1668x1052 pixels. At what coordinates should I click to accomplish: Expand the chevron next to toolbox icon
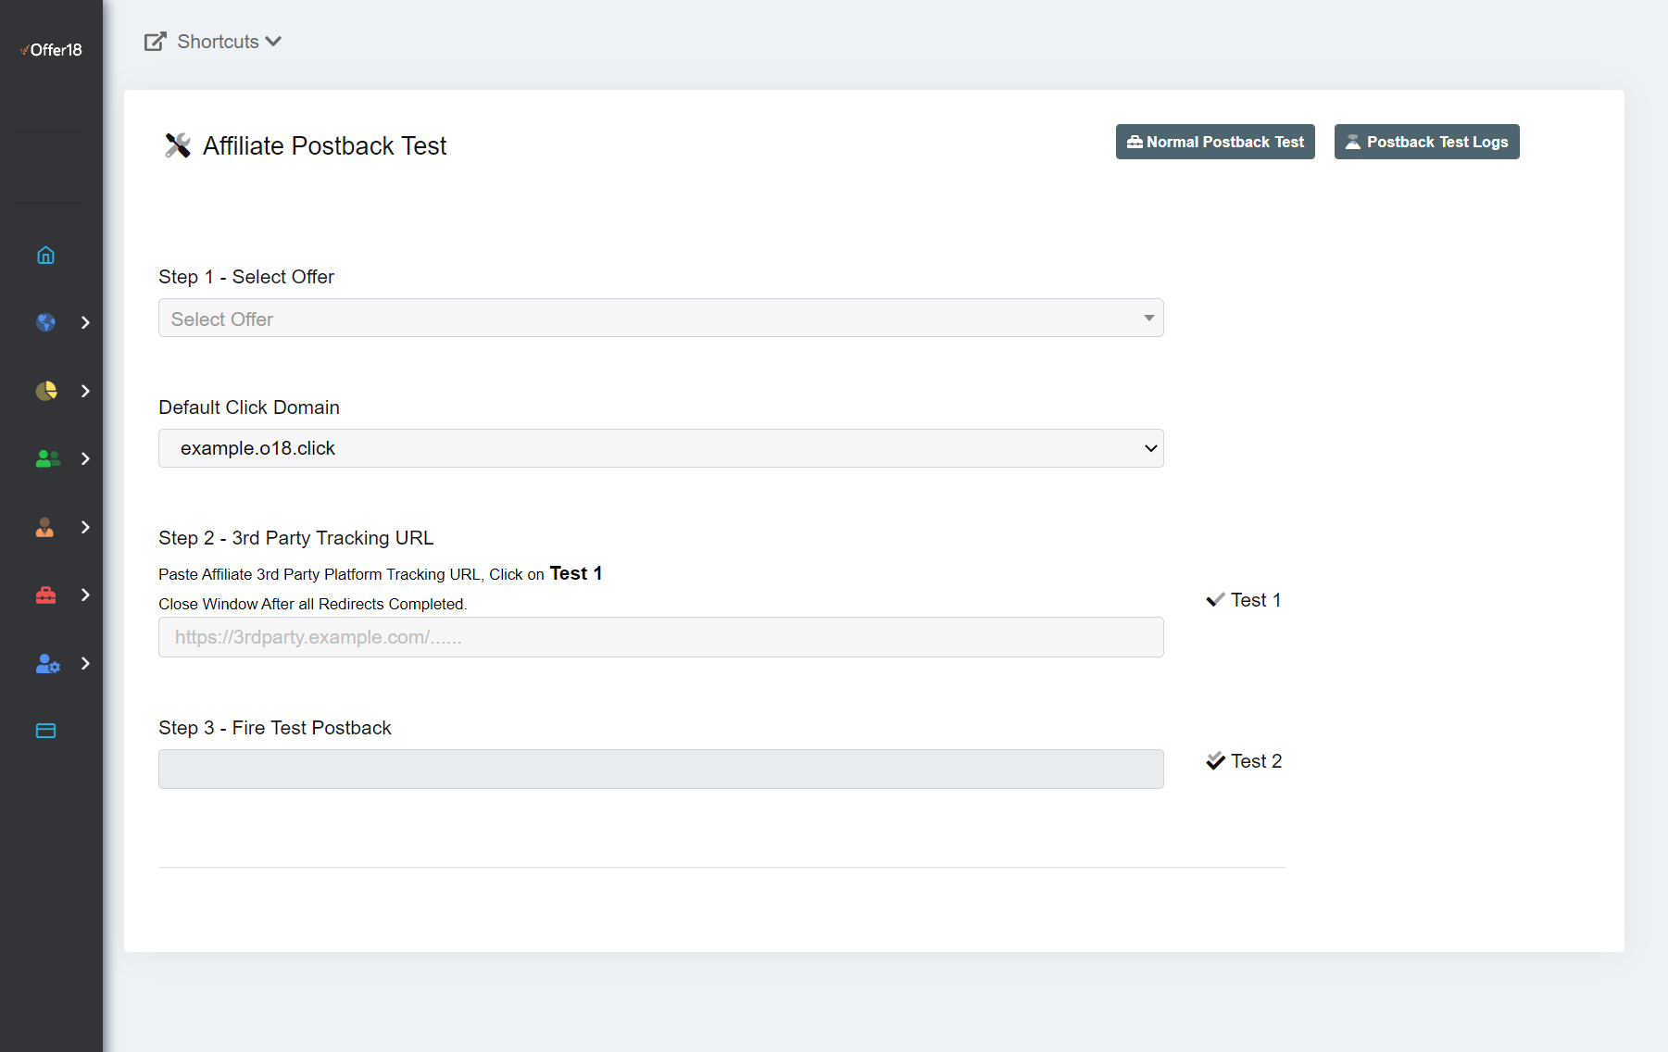tap(85, 595)
